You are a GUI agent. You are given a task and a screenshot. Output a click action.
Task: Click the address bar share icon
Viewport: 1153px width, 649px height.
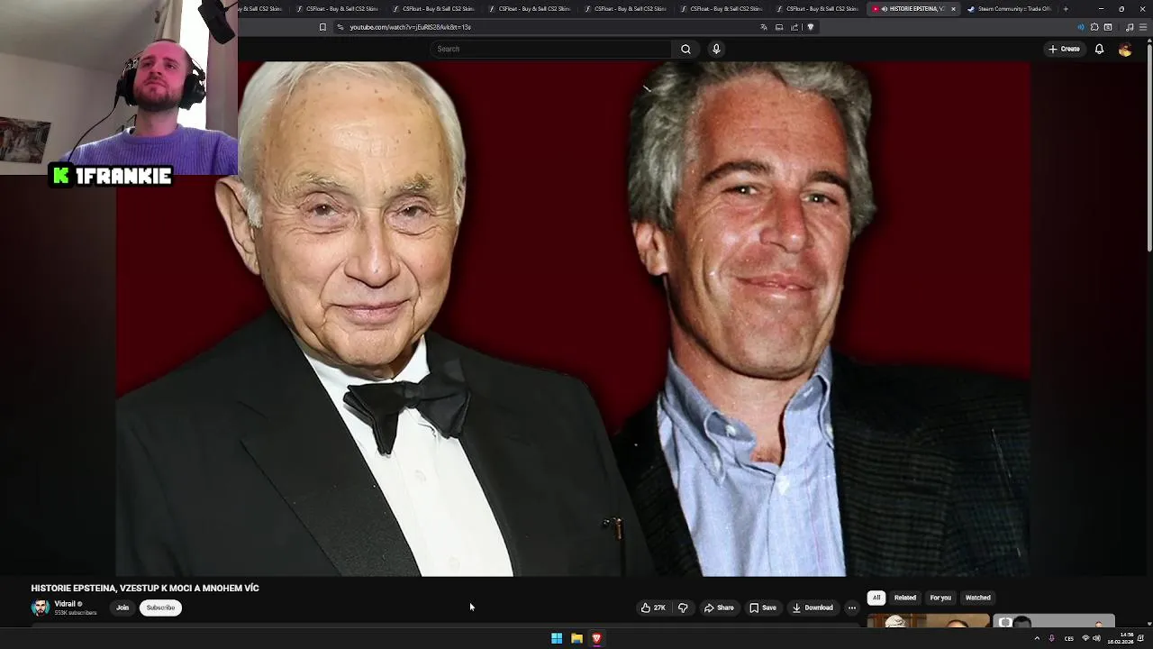point(794,27)
